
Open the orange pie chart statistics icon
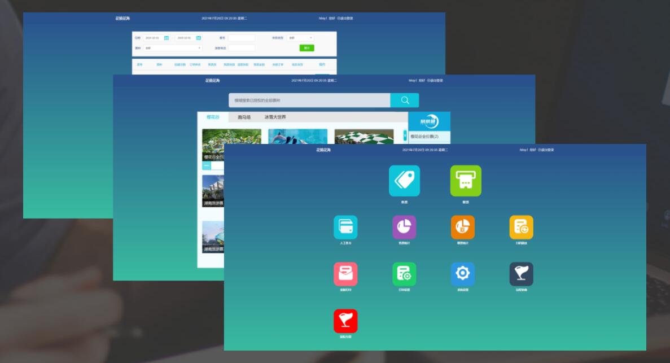pyautogui.click(x=463, y=227)
